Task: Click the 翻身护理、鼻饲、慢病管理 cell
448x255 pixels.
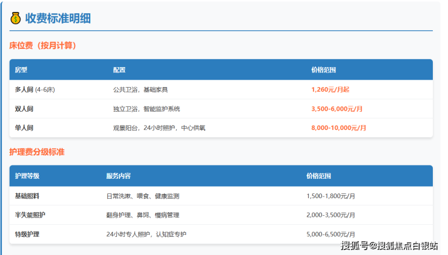Action: 142,215
